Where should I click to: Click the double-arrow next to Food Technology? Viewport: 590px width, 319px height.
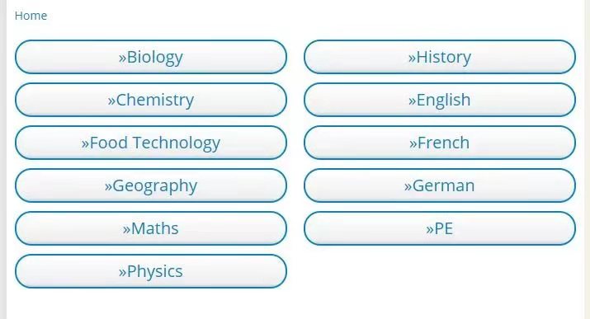(x=85, y=144)
